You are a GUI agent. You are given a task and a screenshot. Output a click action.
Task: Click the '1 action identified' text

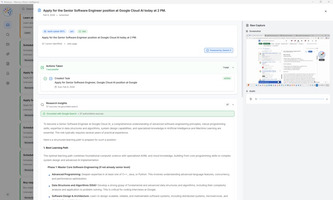[x=52, y=44]
